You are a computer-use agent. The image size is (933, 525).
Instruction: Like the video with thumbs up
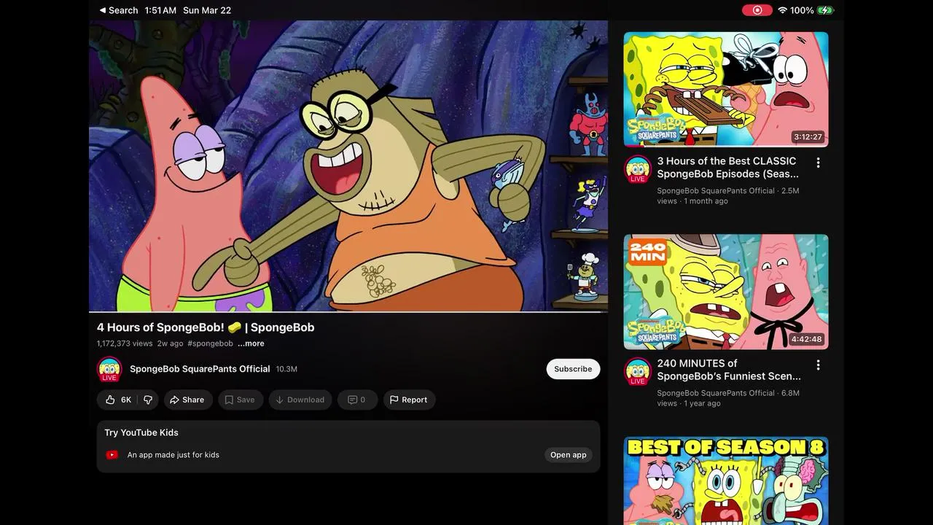coord(117,400)
